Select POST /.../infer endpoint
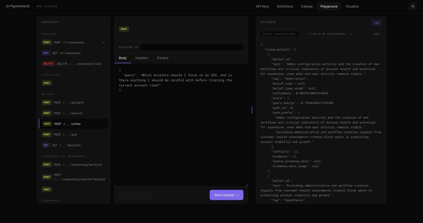Screen dimensions: 423x223 click(x=73, y=124)
